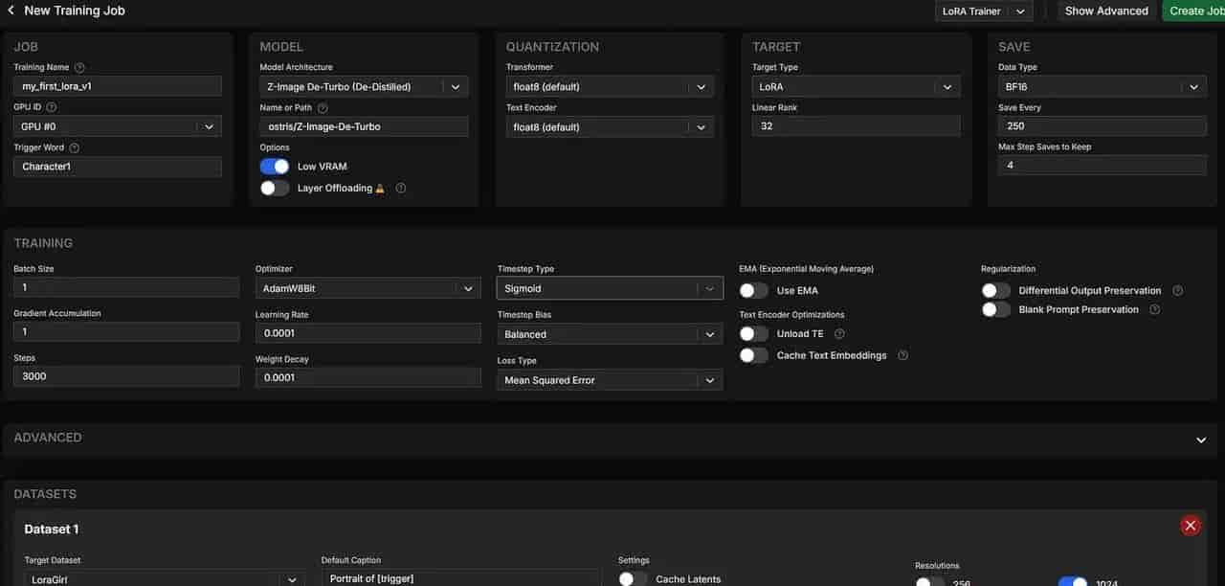Toggle Blank Prompt Preservation on

point(995,310)
